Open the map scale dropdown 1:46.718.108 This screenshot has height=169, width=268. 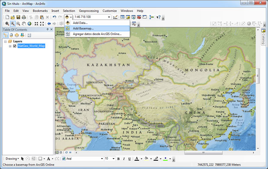(109, 17)
